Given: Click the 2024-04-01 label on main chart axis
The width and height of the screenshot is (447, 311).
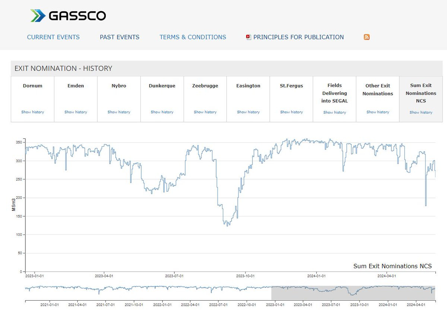Looking at the screenshot, I should [x=387, y=276].
